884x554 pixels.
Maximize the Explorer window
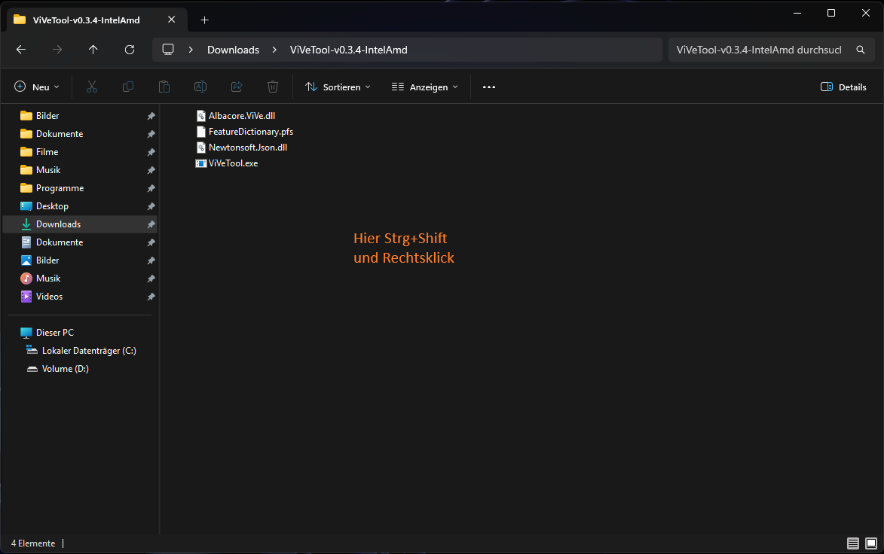(x=831, y=13)
